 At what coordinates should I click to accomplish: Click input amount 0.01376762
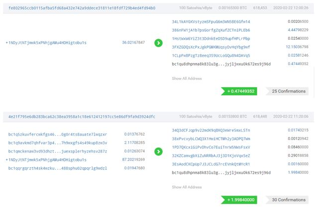134,134
